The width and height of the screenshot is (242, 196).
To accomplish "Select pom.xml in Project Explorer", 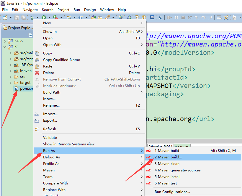I will [24, 89].
